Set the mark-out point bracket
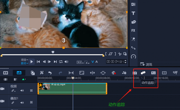180x110 pixels. pyautogui.click(x=115, y=54)
